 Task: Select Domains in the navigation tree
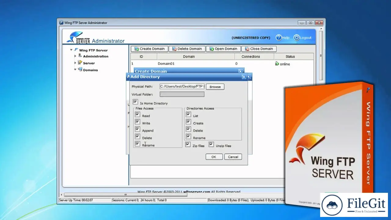pyautogui.click(x=90, y=70)
